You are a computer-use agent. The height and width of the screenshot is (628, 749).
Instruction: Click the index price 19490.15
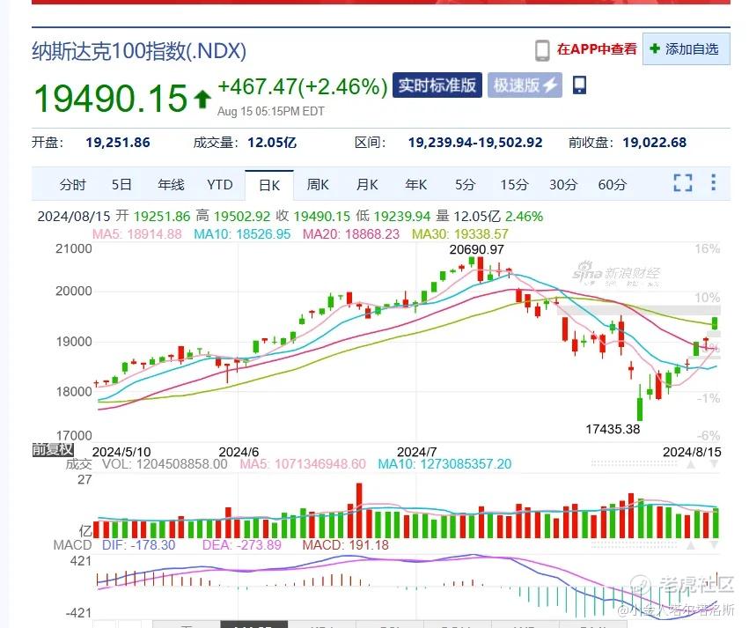111,98
